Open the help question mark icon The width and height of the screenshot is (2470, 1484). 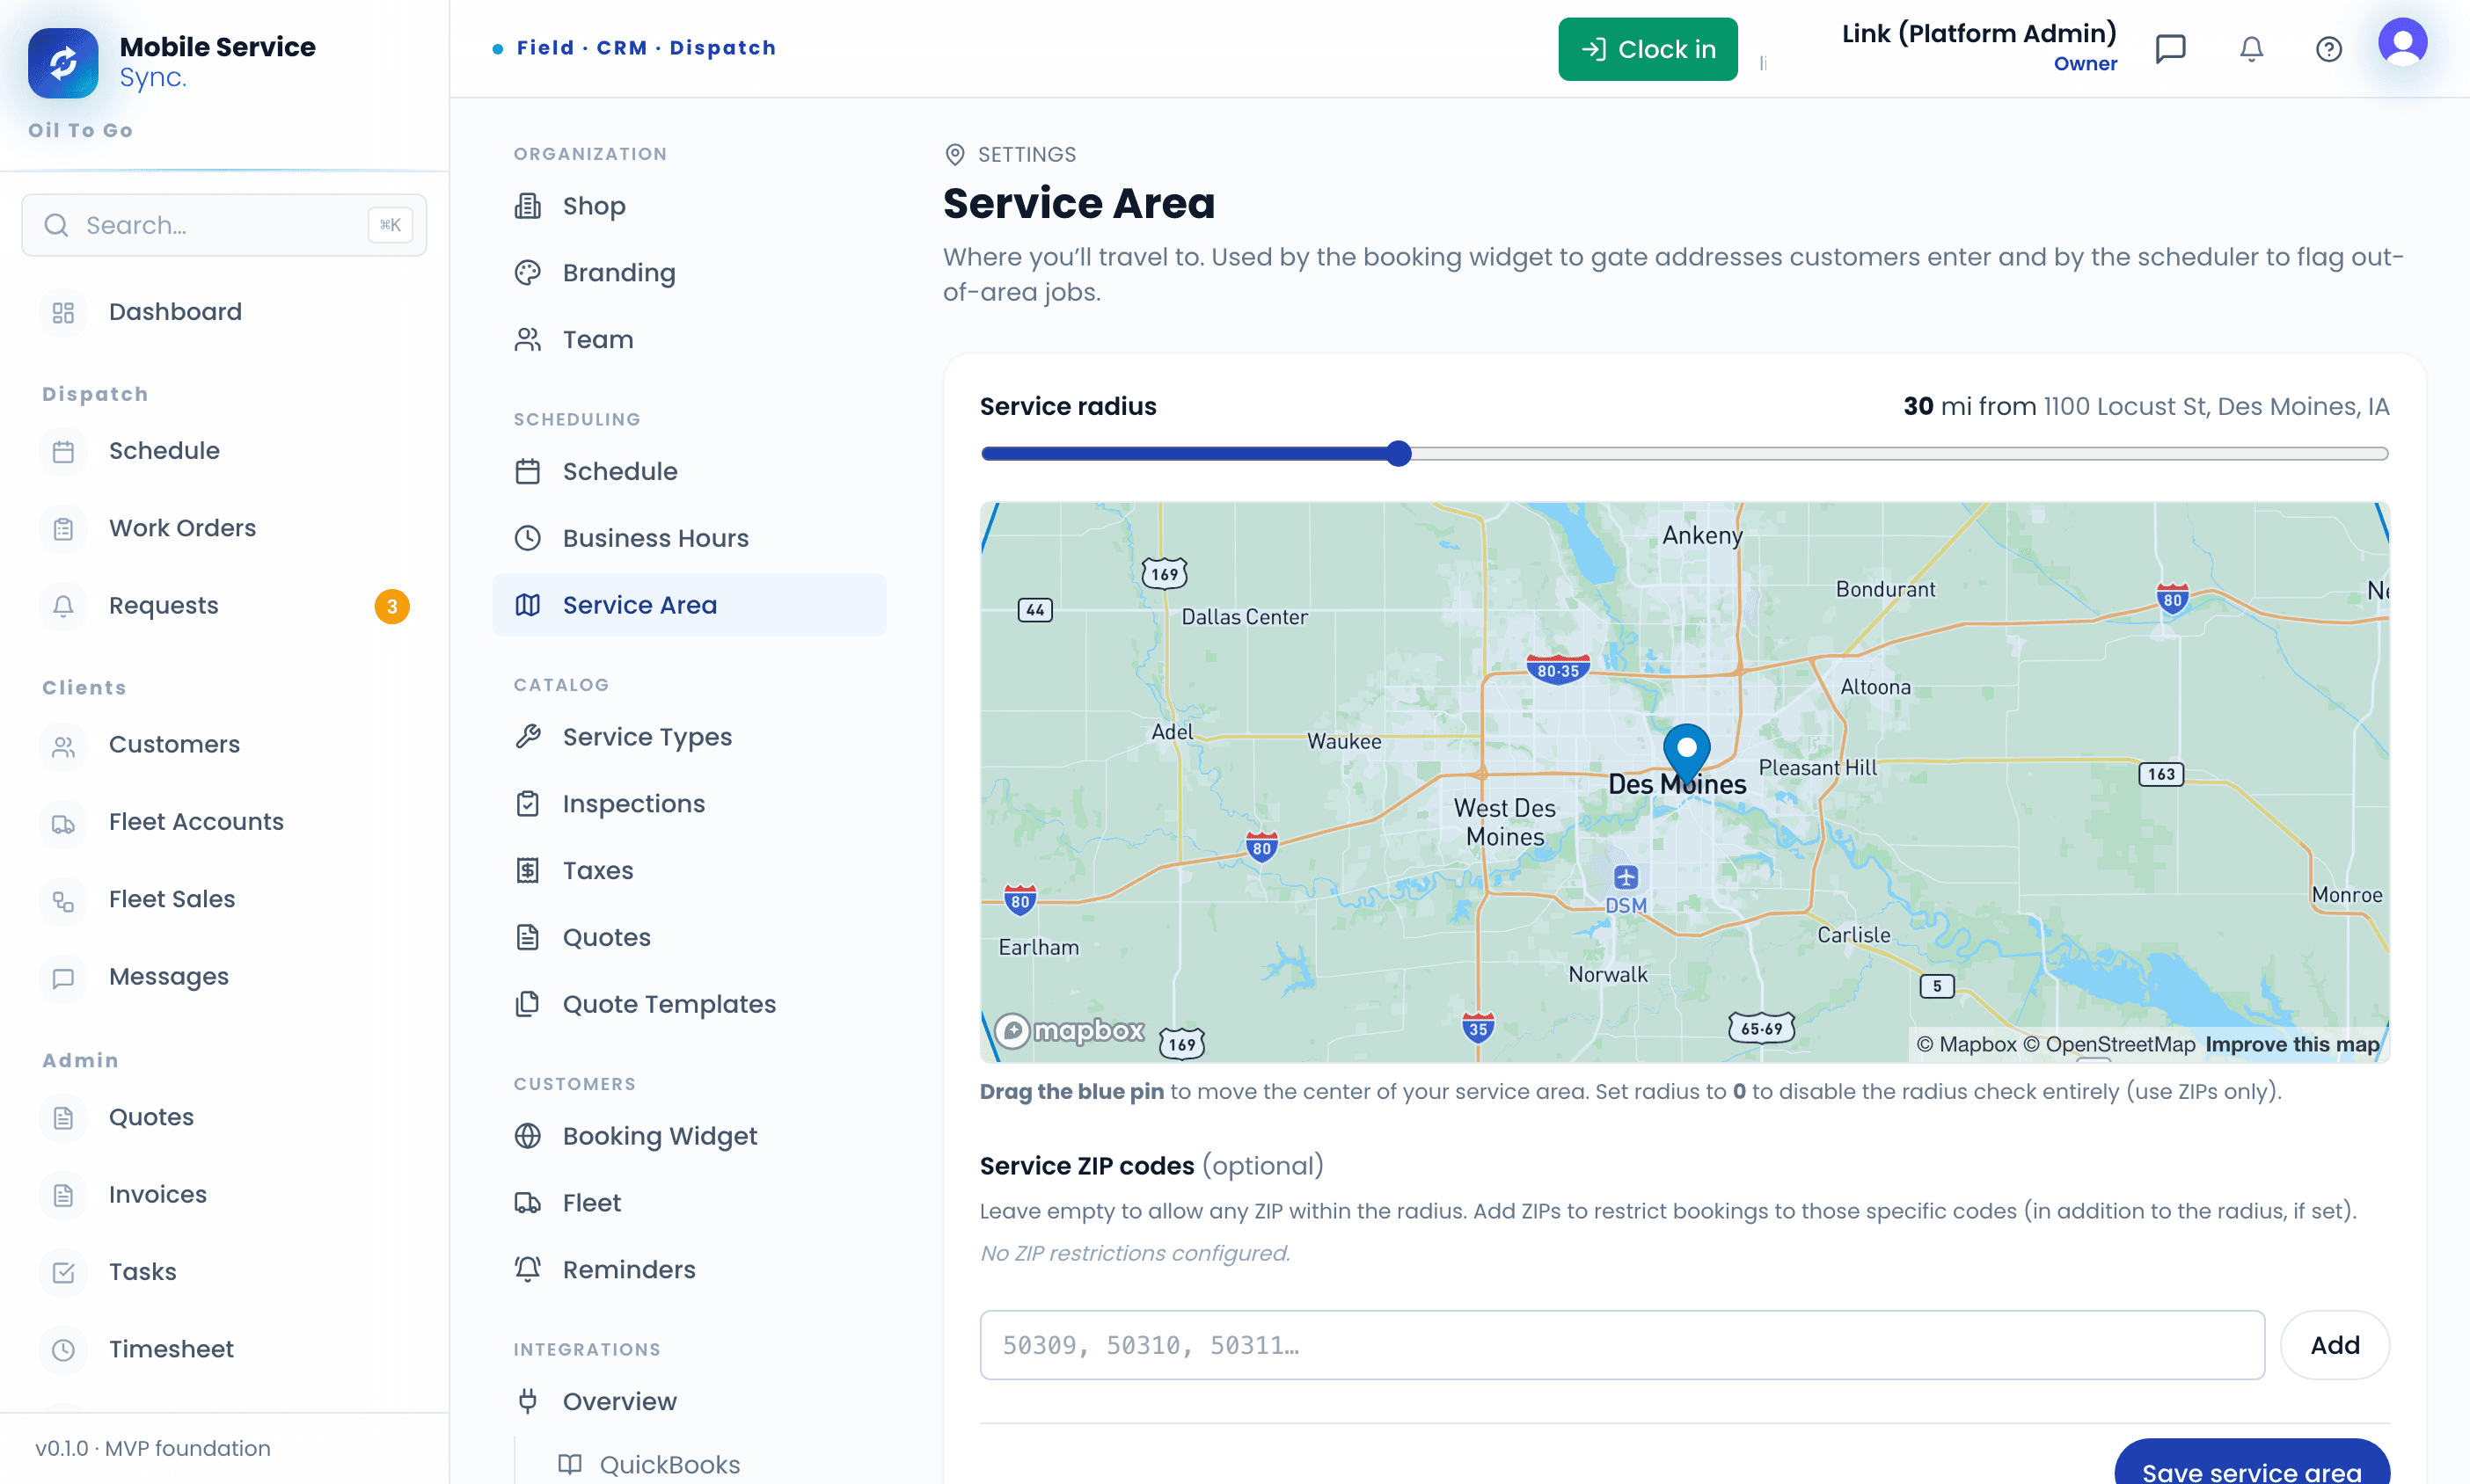[2329, 49]
